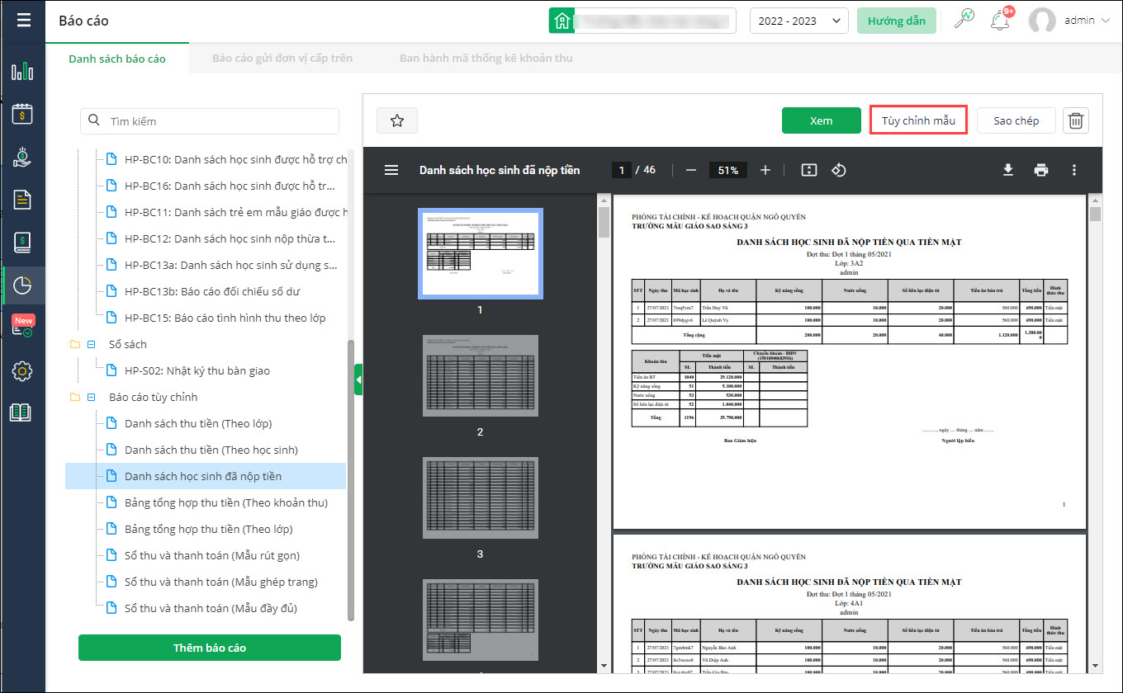Screen dimensions: 1123x693
Task: Collapse the Báo cáo tùy chỉnh folder
Action: (92, 397)
